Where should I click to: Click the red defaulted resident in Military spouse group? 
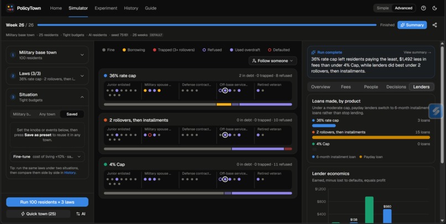(149, 135)
